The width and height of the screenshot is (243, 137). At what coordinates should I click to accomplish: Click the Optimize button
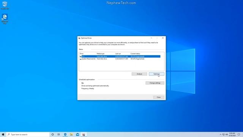coord(156,74)
